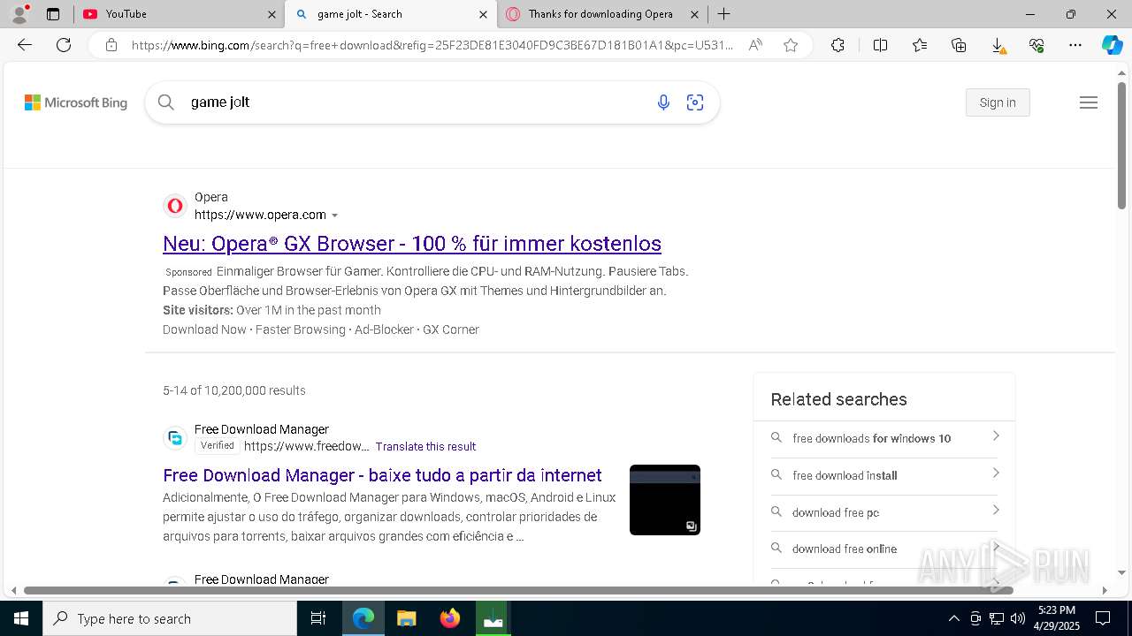Open the Edge profile icon
This screenshot has width=1132, height=636.
(x=19, y=14)
